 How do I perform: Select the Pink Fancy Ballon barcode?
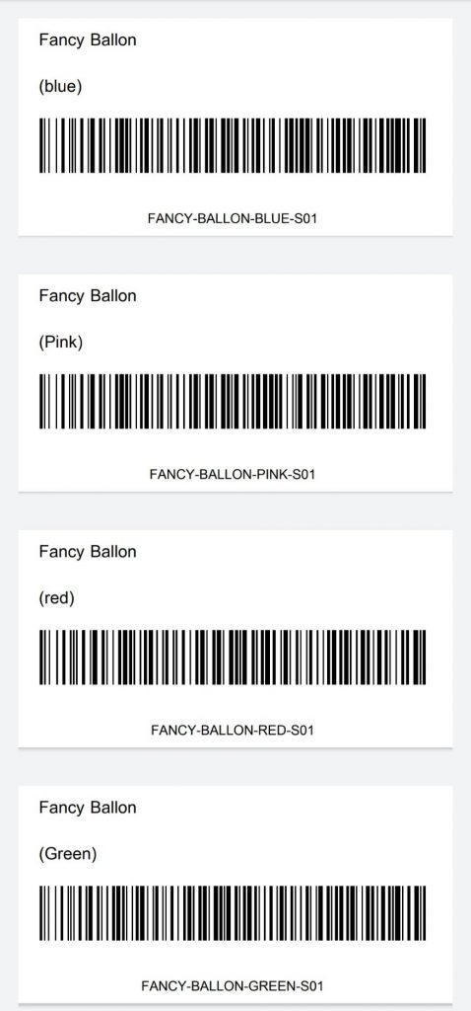(233, 401)
